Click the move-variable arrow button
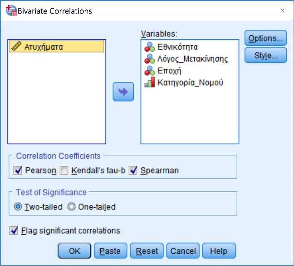This screenshot has height=266, width=294. [x=123, y=92]
